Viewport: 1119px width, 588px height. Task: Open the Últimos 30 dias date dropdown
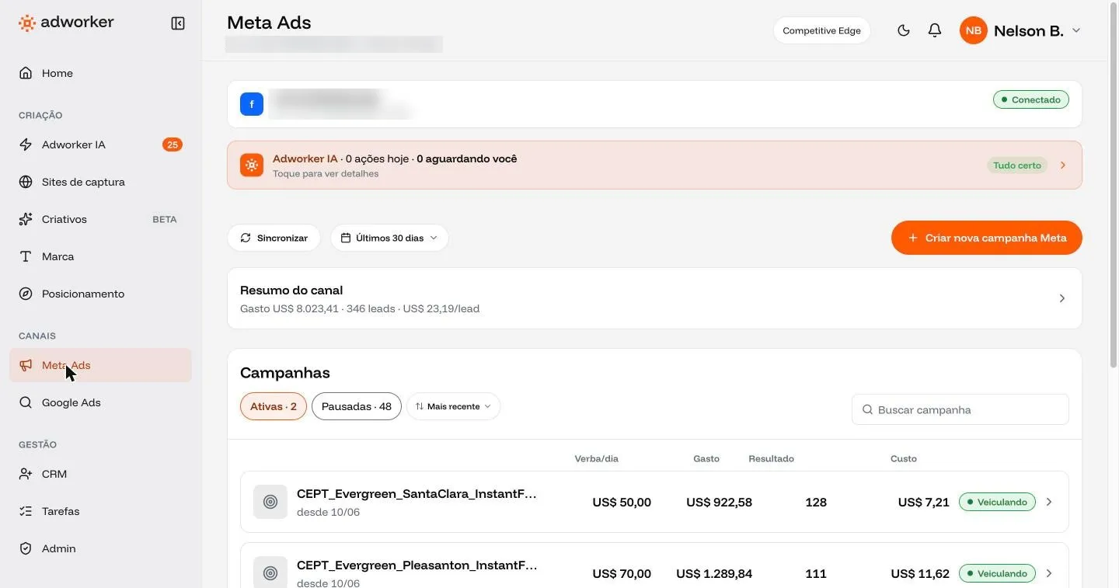click(389, 238)
